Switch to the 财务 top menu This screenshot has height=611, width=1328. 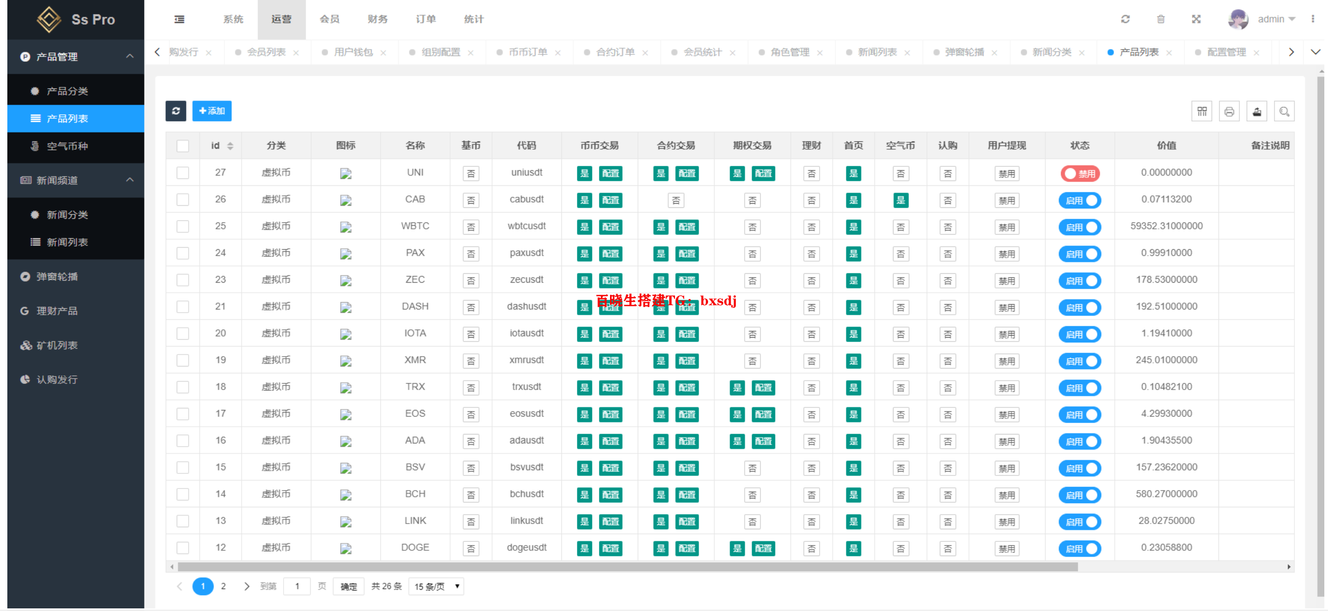coord(378,19)
